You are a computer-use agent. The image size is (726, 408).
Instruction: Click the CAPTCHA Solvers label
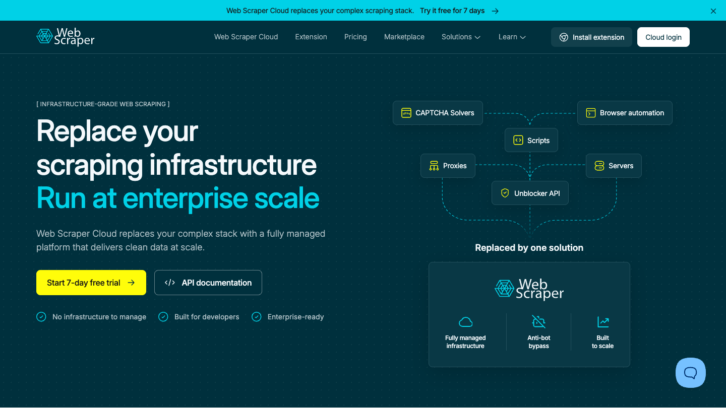coord(445,113)
